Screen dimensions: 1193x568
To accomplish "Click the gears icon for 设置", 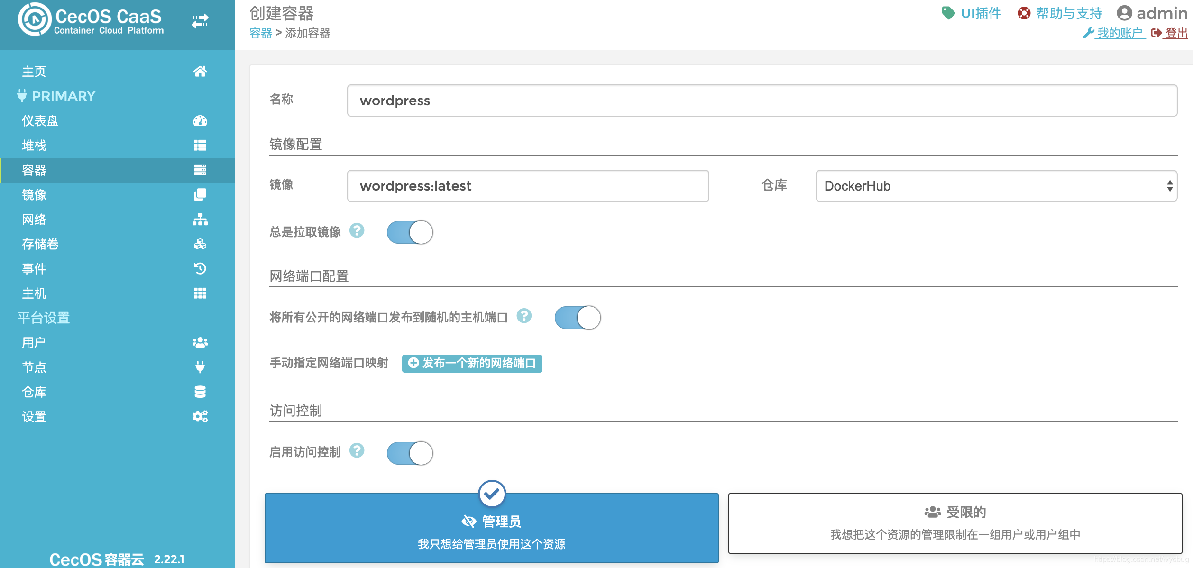I will (200, 416).
